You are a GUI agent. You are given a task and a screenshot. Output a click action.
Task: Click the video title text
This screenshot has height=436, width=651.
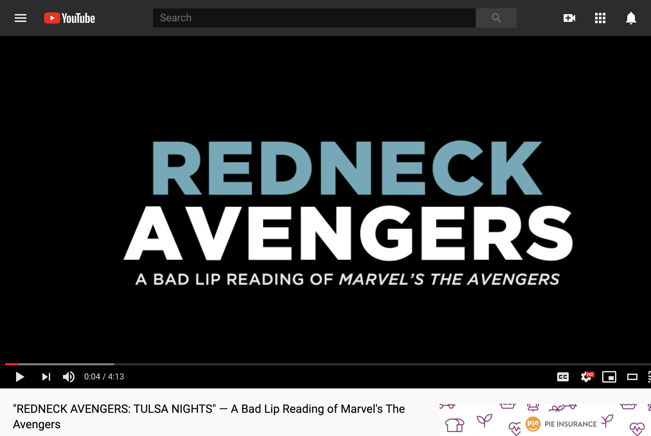(209, 416)
